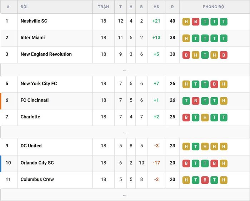This screenshot has width=250, height=201.
Task: Open the Nashville SC team link
Action: pos(34,21)
